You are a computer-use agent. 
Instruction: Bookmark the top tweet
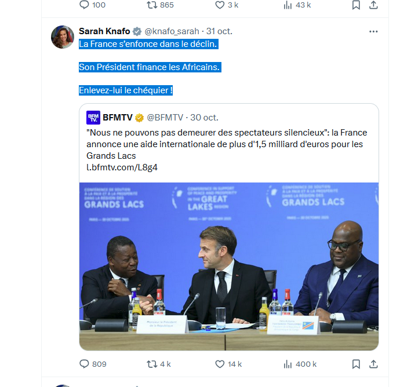tap(356, 5)
